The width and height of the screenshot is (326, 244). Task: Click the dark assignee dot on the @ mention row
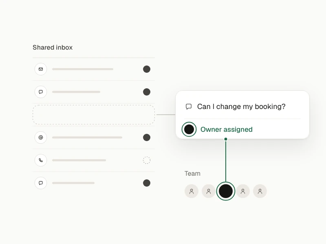[147, 137]
